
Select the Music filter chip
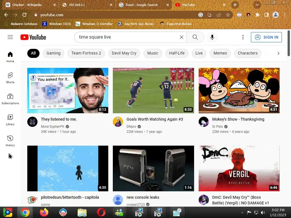pos(153,53)
